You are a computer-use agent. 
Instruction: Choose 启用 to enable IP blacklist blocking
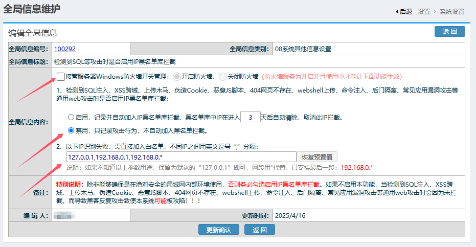coord(71,117)
